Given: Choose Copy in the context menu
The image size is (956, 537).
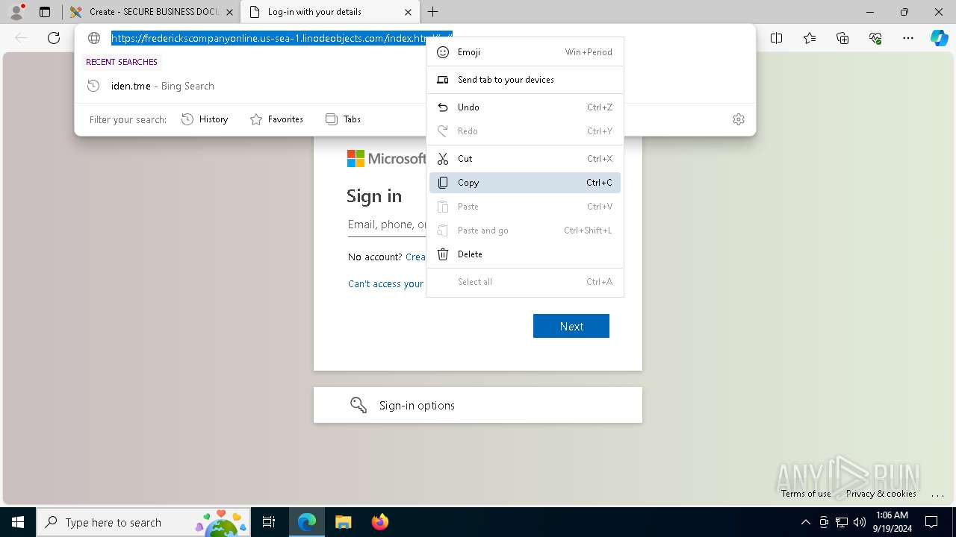Looking at the screenshot, I should 525,183.
